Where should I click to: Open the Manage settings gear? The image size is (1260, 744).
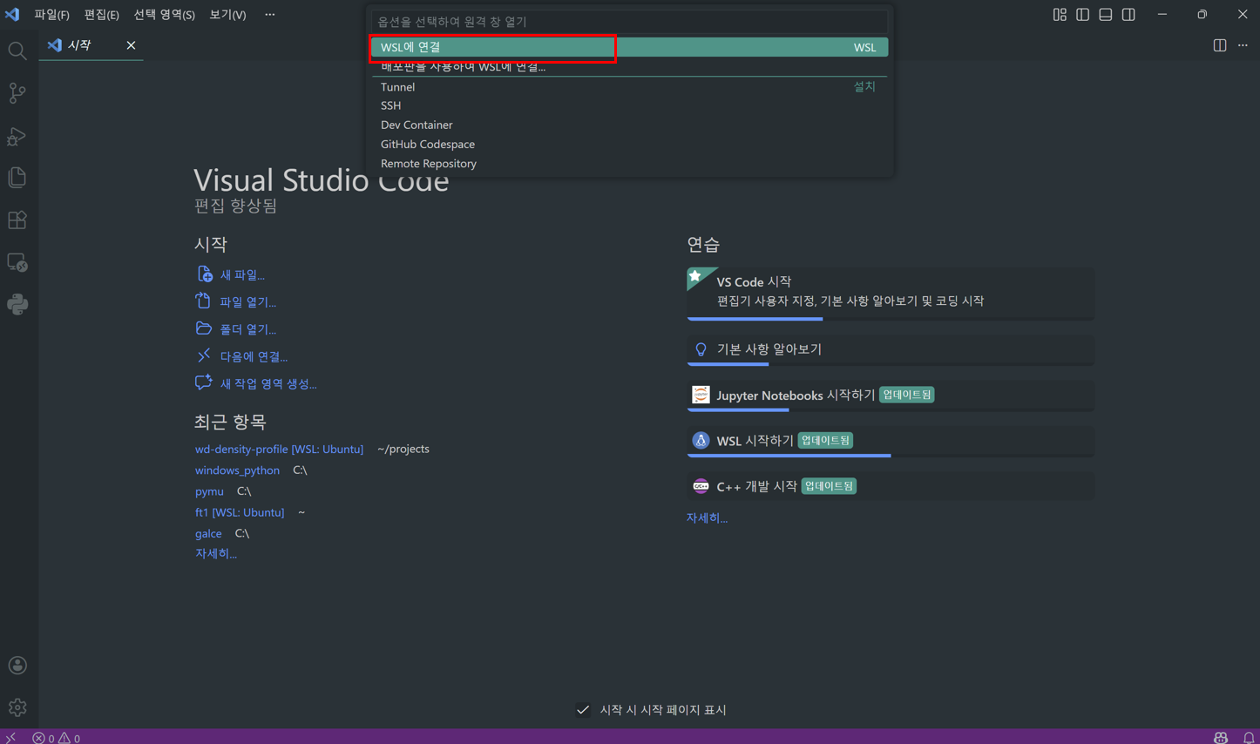pos(17,707)
